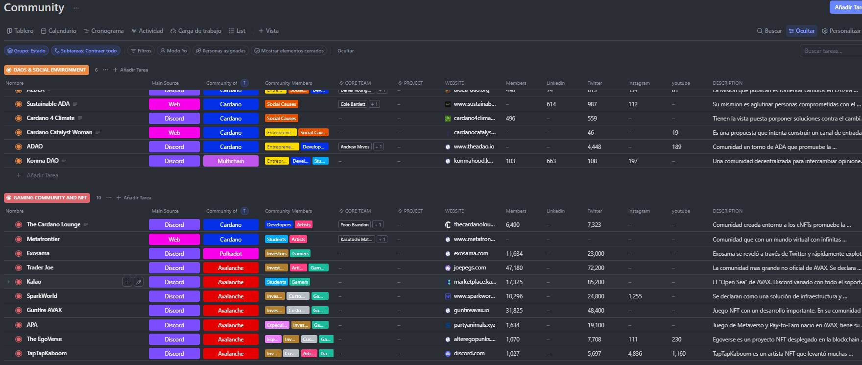Open the Personalizar settings
The width and height of the screenshot is (862, 365).
click(841, 31)
